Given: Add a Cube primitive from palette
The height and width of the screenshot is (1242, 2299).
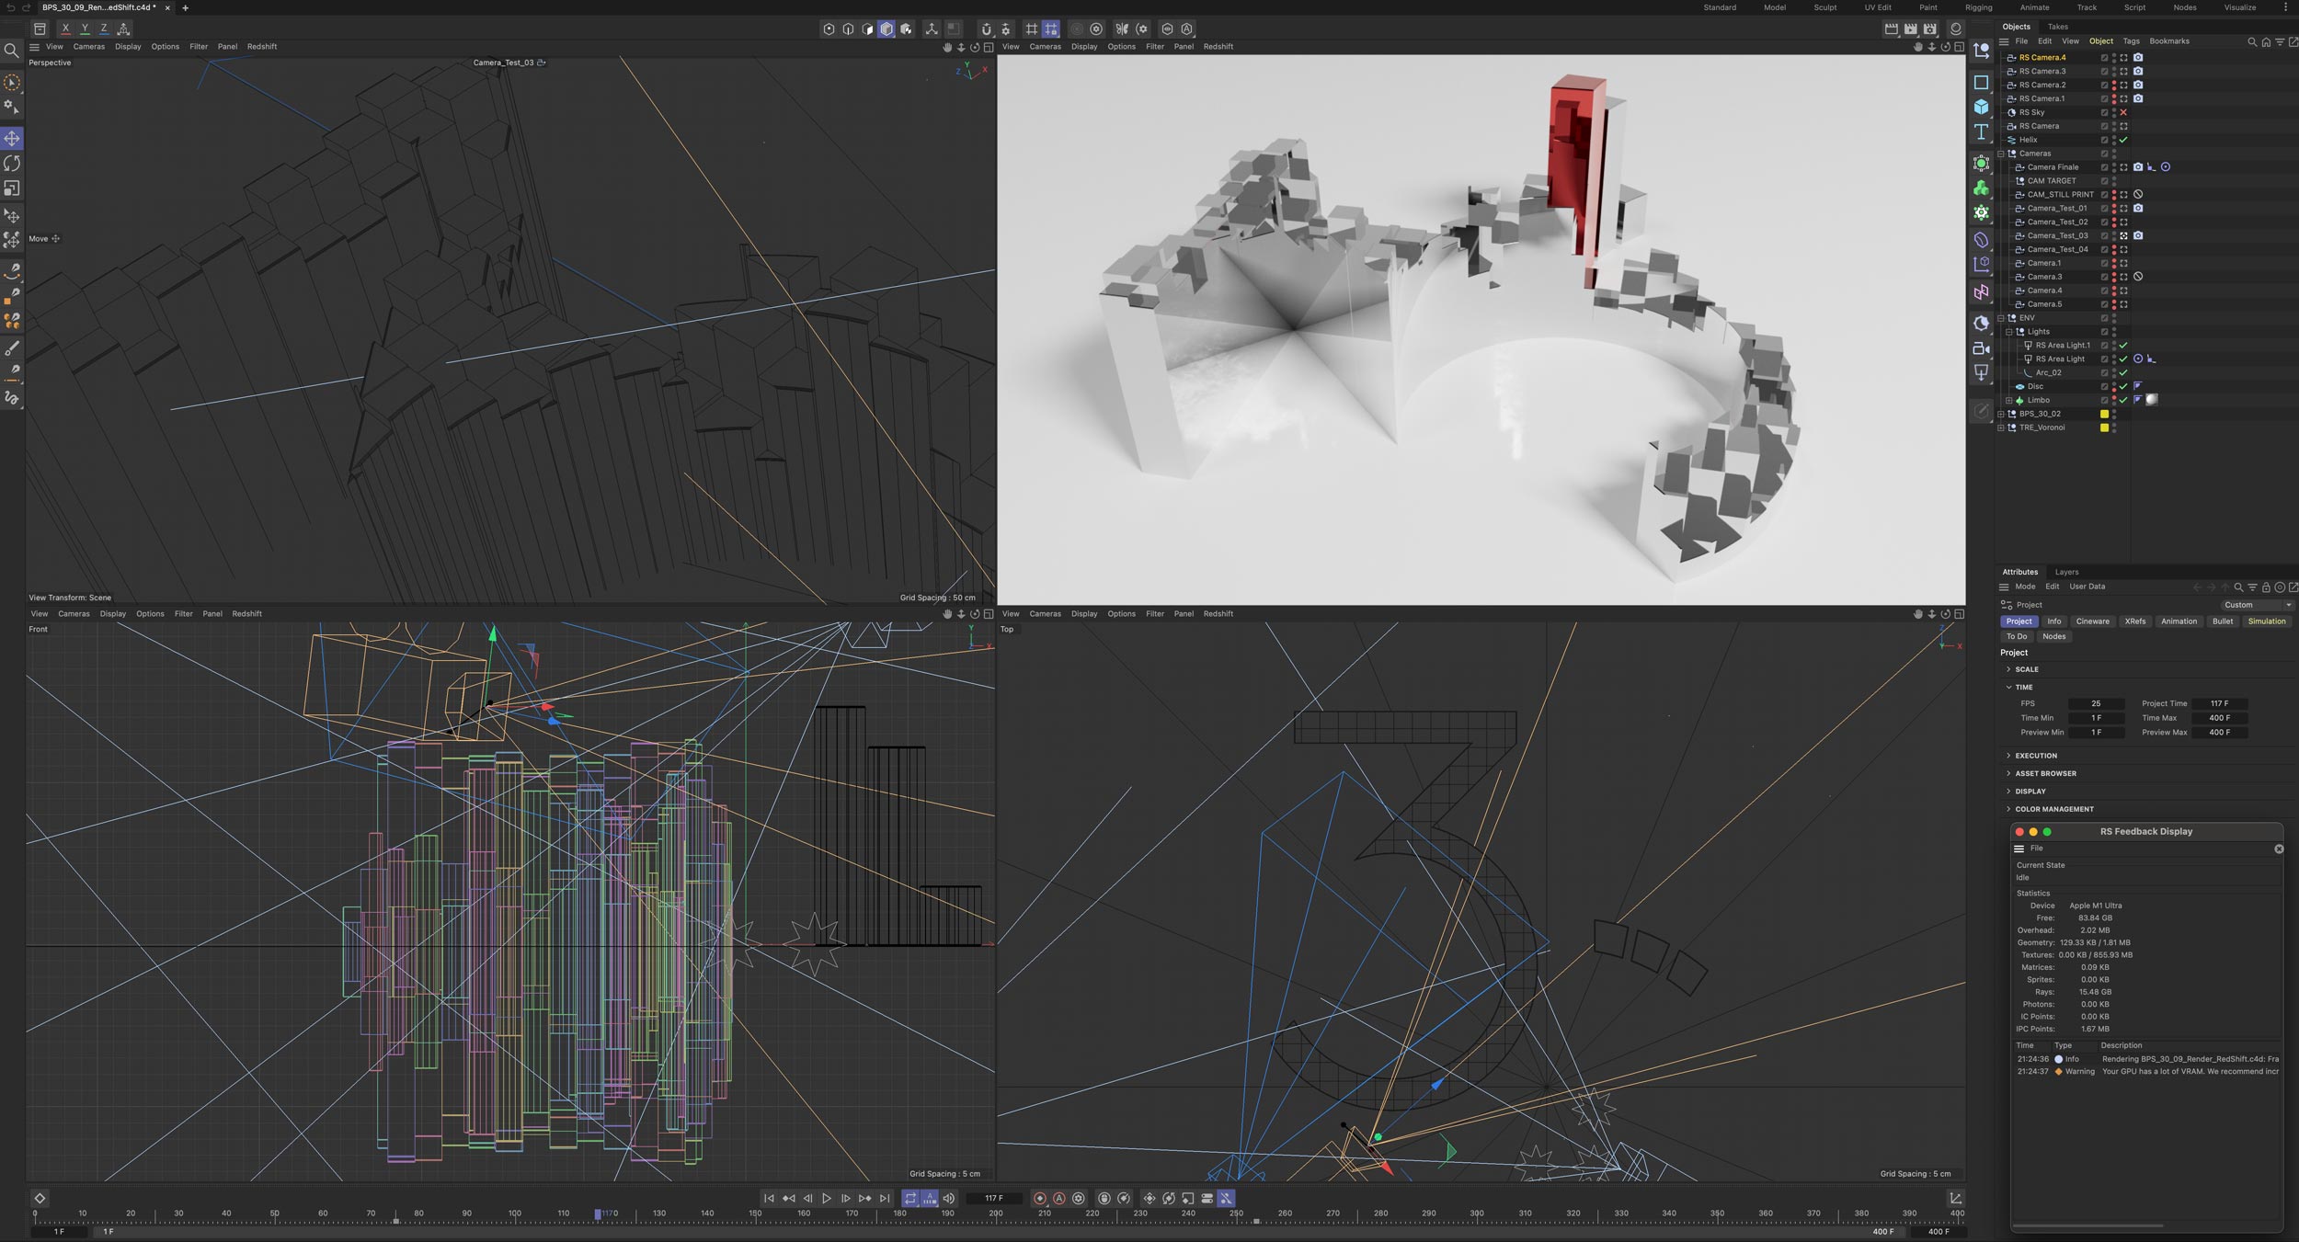Looking at the screenshot, I should click(1981, 108).
